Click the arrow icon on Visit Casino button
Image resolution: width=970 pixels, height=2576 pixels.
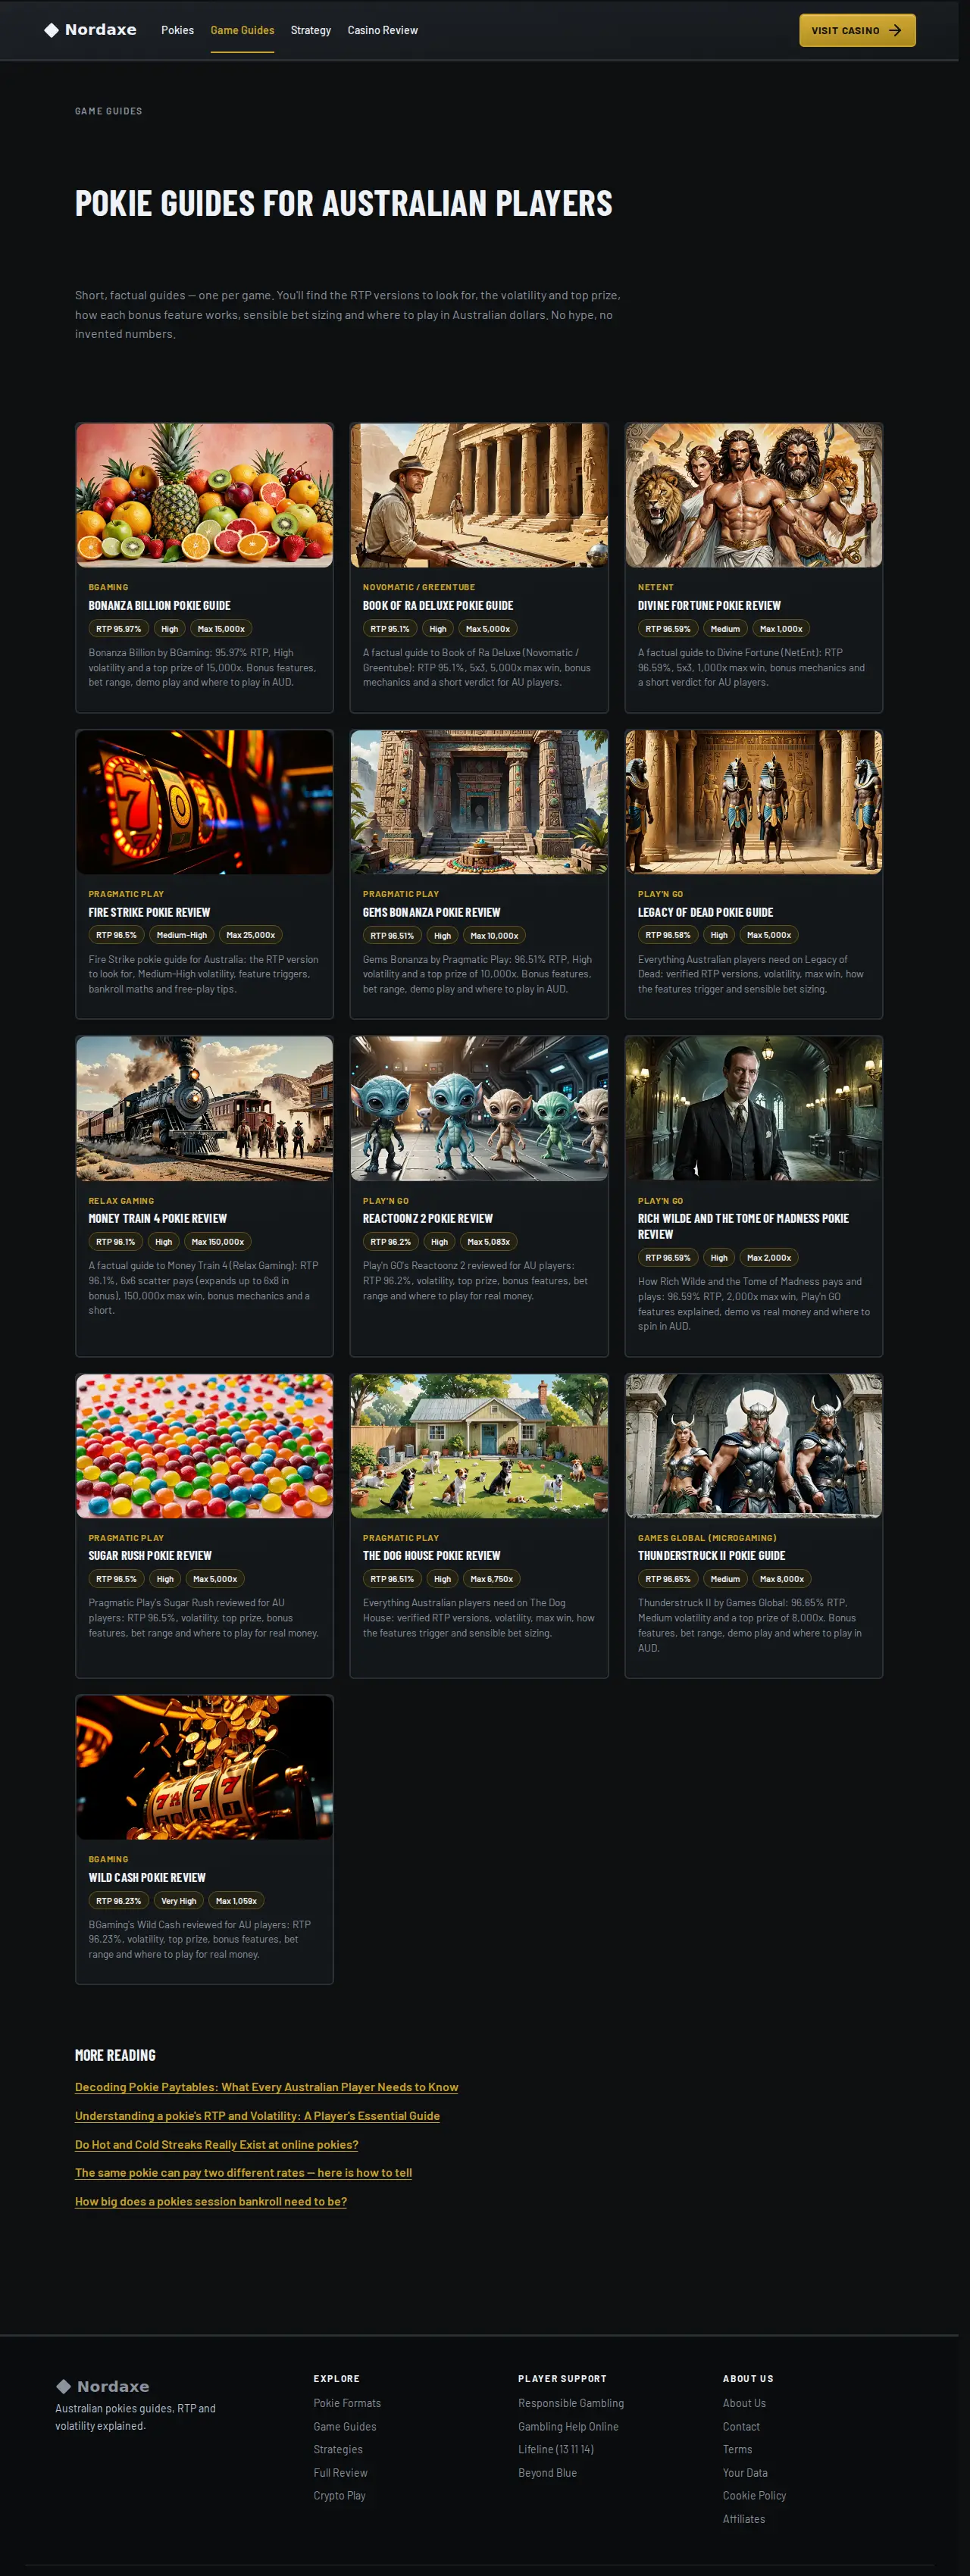(x=895, y=30)
